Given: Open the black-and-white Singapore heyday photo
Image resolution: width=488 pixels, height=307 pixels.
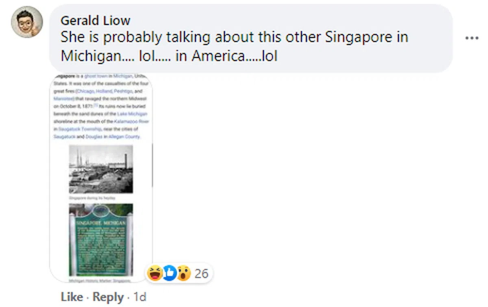Looking at the screenshot, I should coord(101,169).
